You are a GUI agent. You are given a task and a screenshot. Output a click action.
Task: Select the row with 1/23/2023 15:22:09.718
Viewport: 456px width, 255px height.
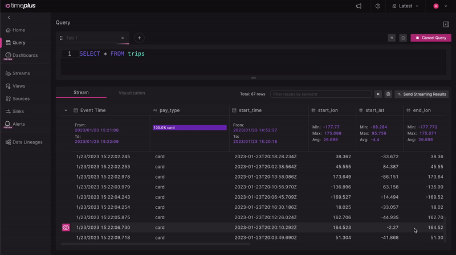pos(258,237)
